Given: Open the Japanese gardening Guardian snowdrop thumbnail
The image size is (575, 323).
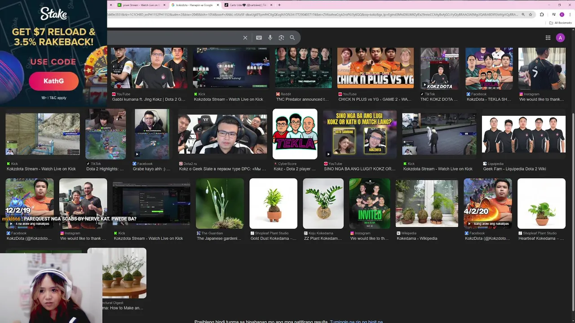Looking at the screenshot, I should (x=220, y=203).
